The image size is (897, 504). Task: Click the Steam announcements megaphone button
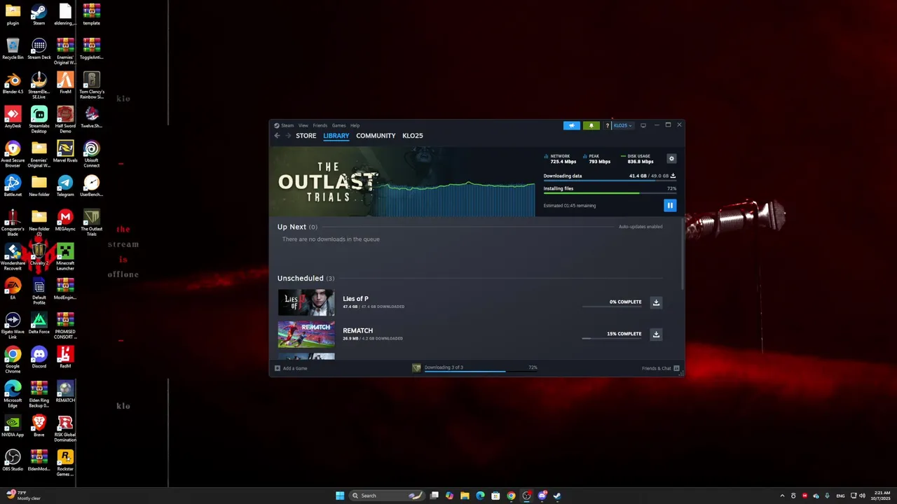click(x=572, y=125)
